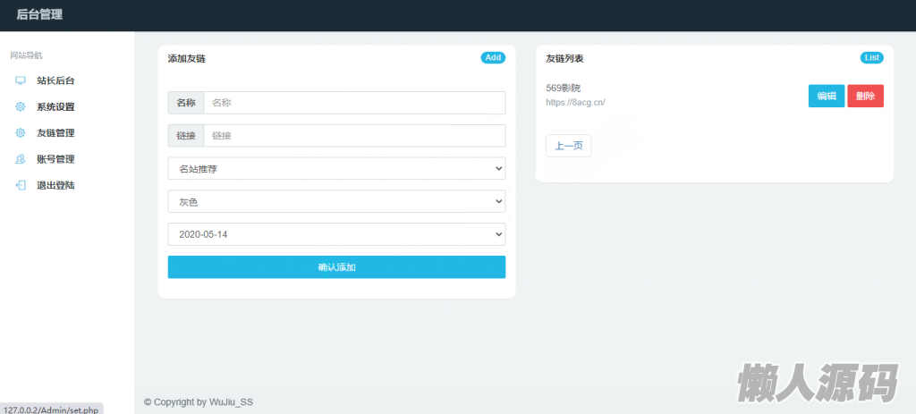Click the blue Add badge
The height and width of the screenshot is (414, 916).
[493, 57]
